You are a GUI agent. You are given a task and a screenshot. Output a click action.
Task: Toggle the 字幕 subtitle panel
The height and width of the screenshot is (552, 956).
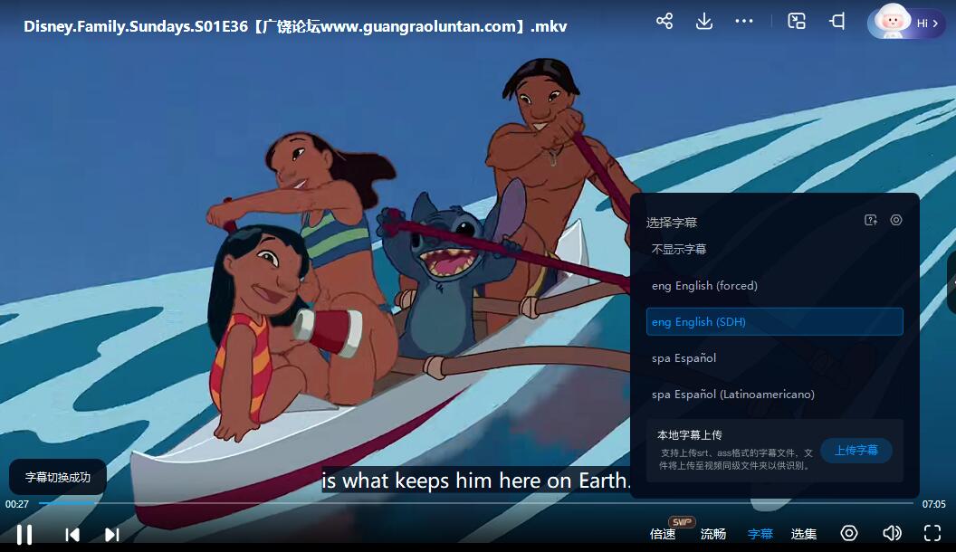coord(760,534)
